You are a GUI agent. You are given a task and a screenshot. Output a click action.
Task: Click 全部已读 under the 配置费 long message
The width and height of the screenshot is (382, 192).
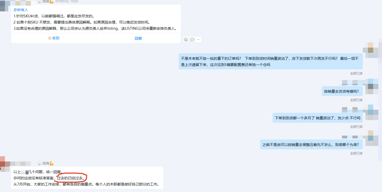[x=356, y=73]
